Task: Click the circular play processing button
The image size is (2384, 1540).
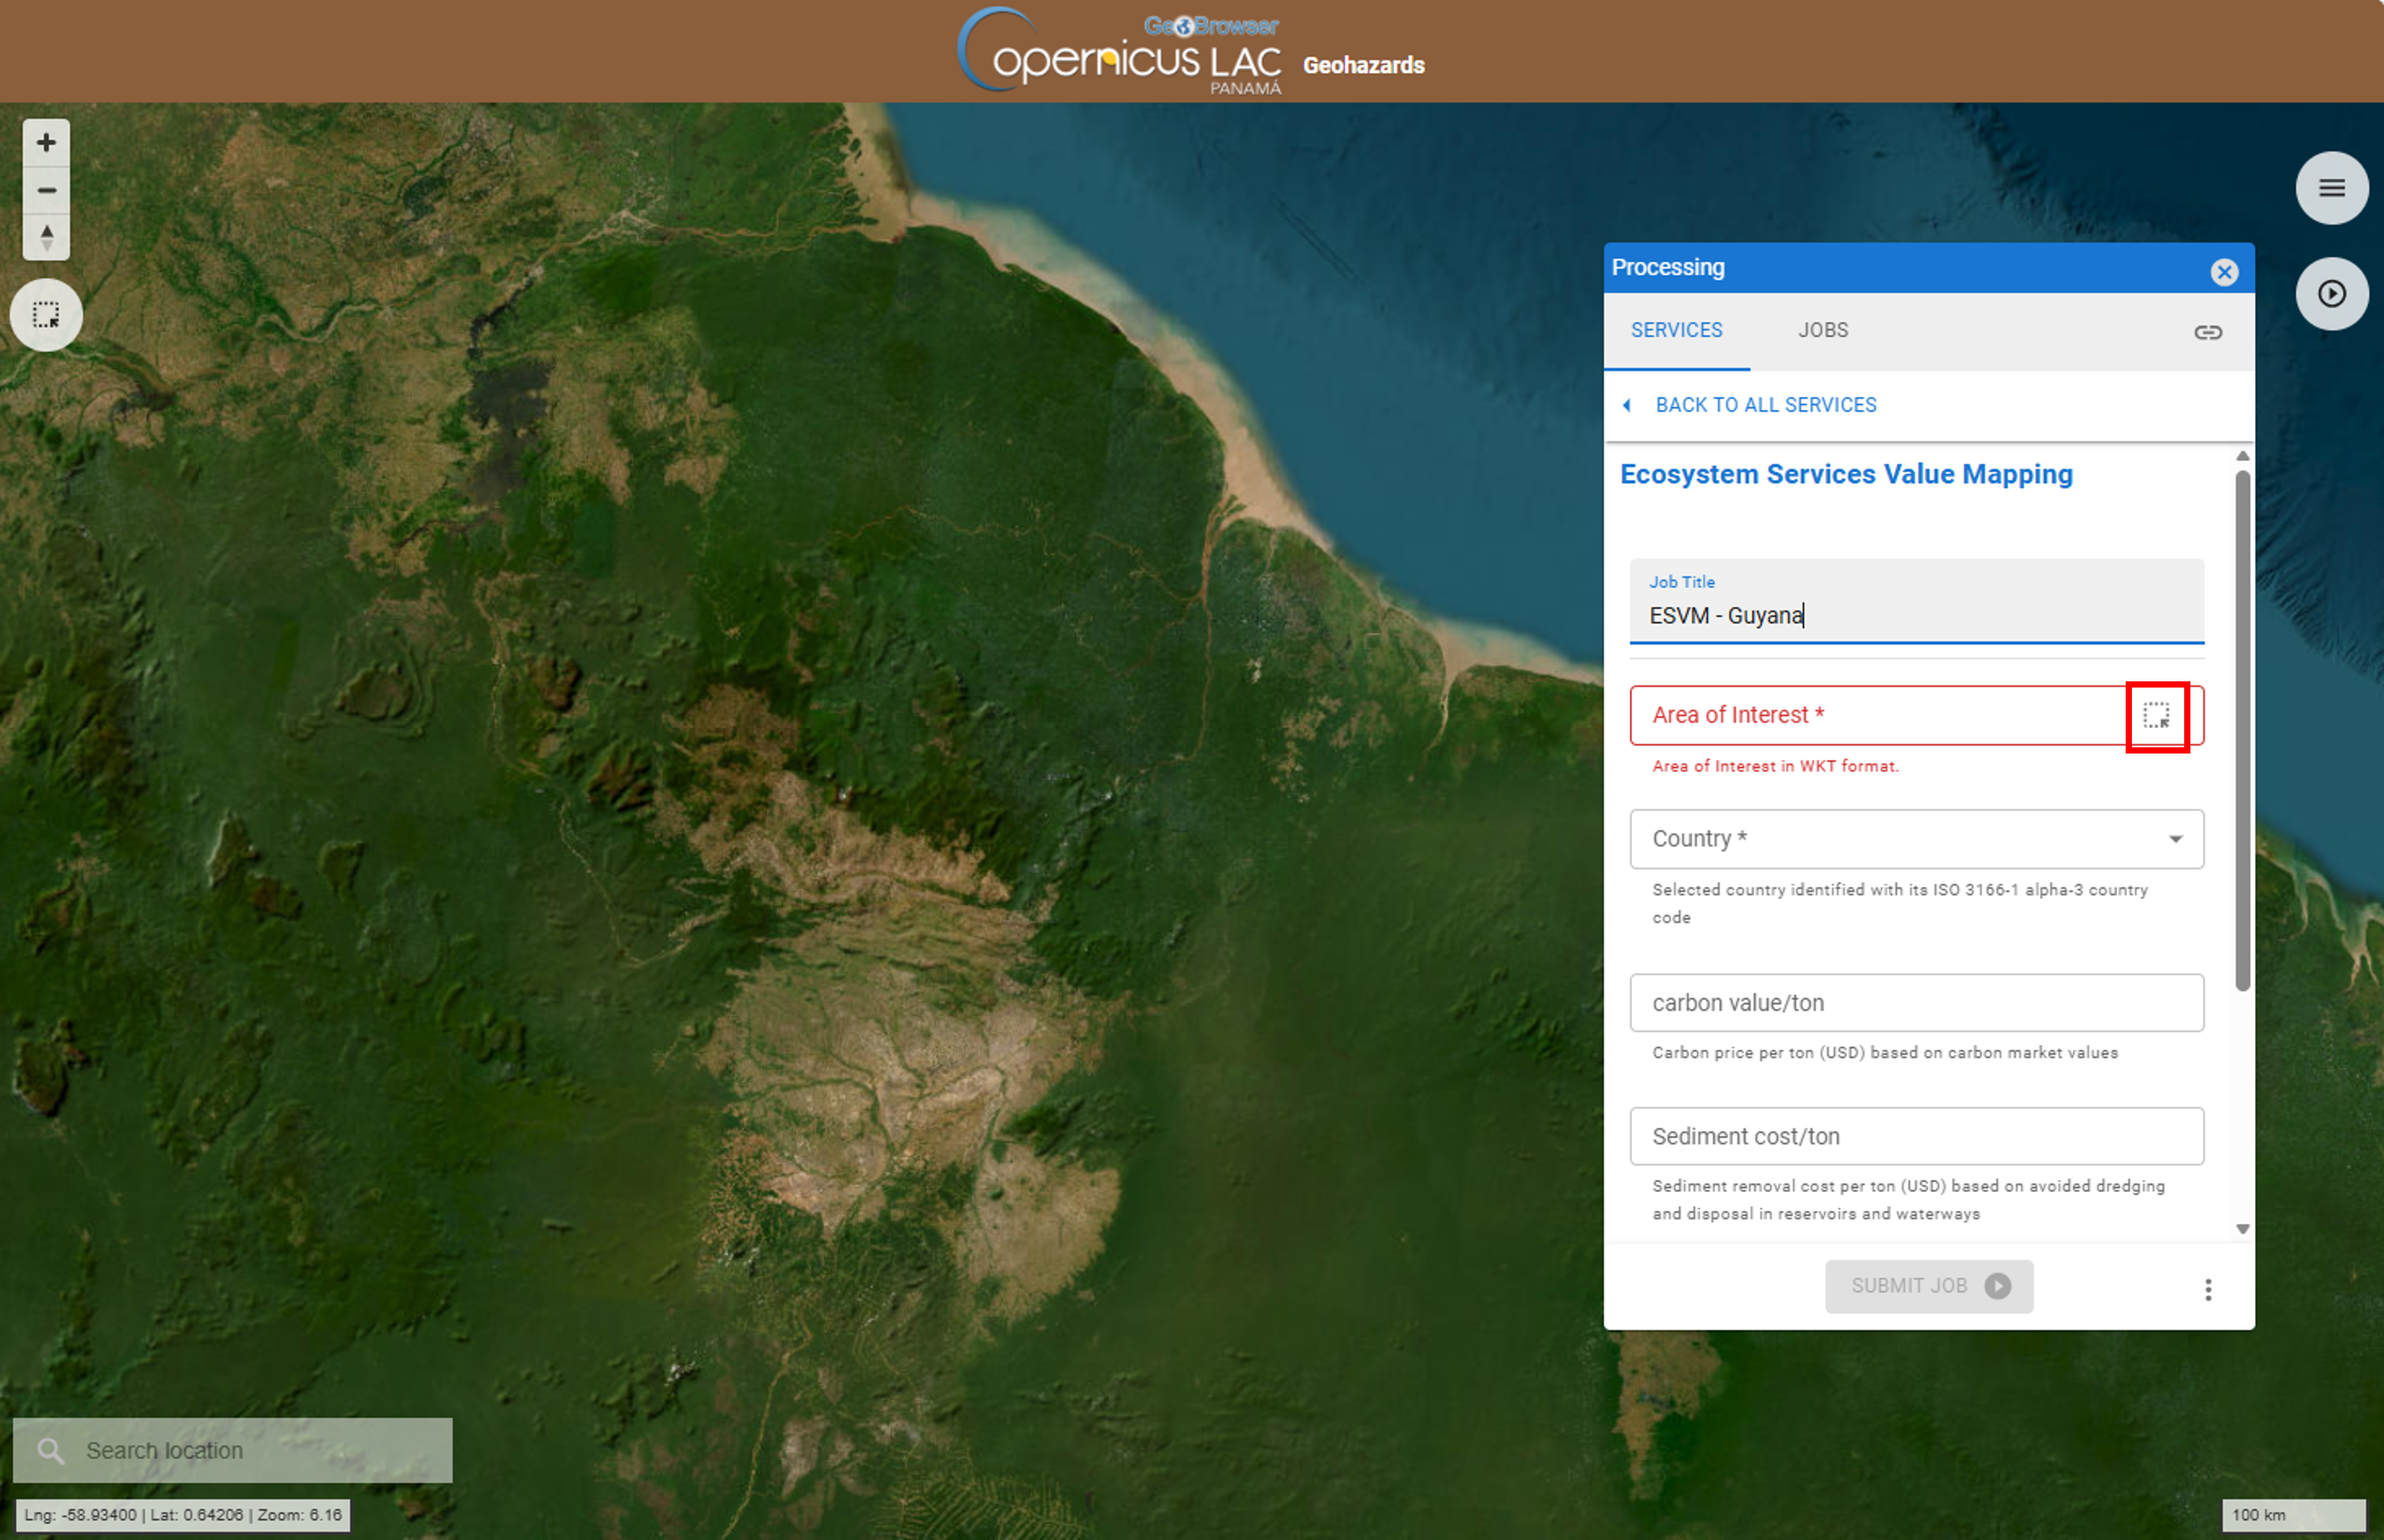Action: [x=2331, y=294]
